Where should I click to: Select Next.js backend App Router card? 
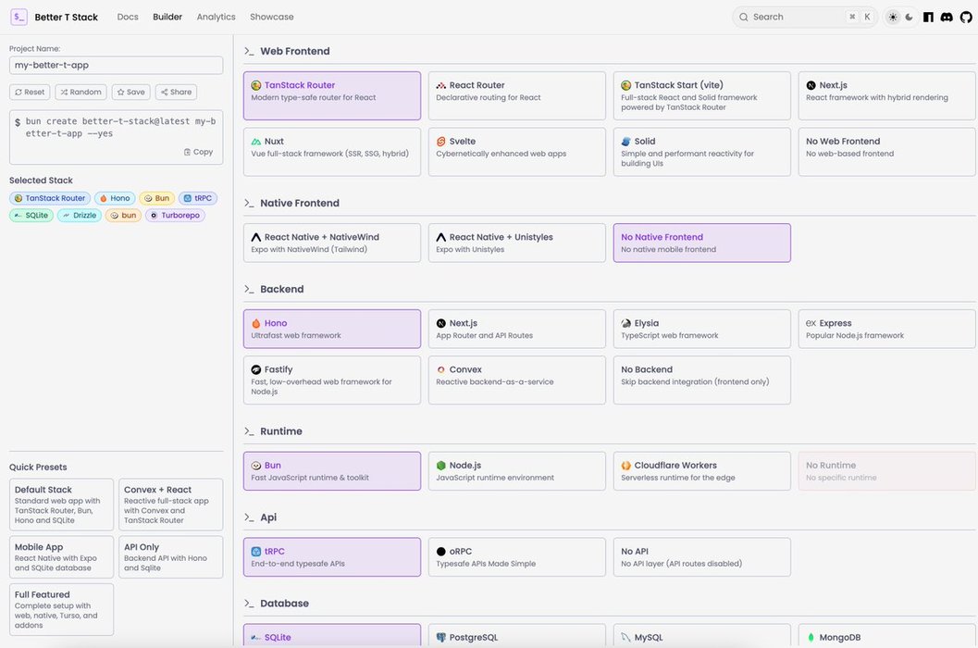516,329
